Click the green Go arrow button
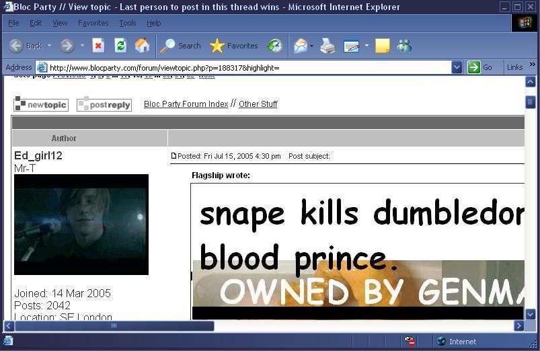The image size is (540, 351). point(474,67)
